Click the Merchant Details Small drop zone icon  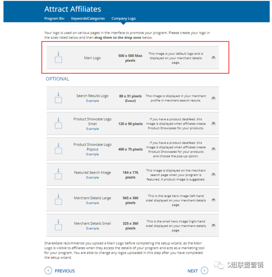click(59, 225)
